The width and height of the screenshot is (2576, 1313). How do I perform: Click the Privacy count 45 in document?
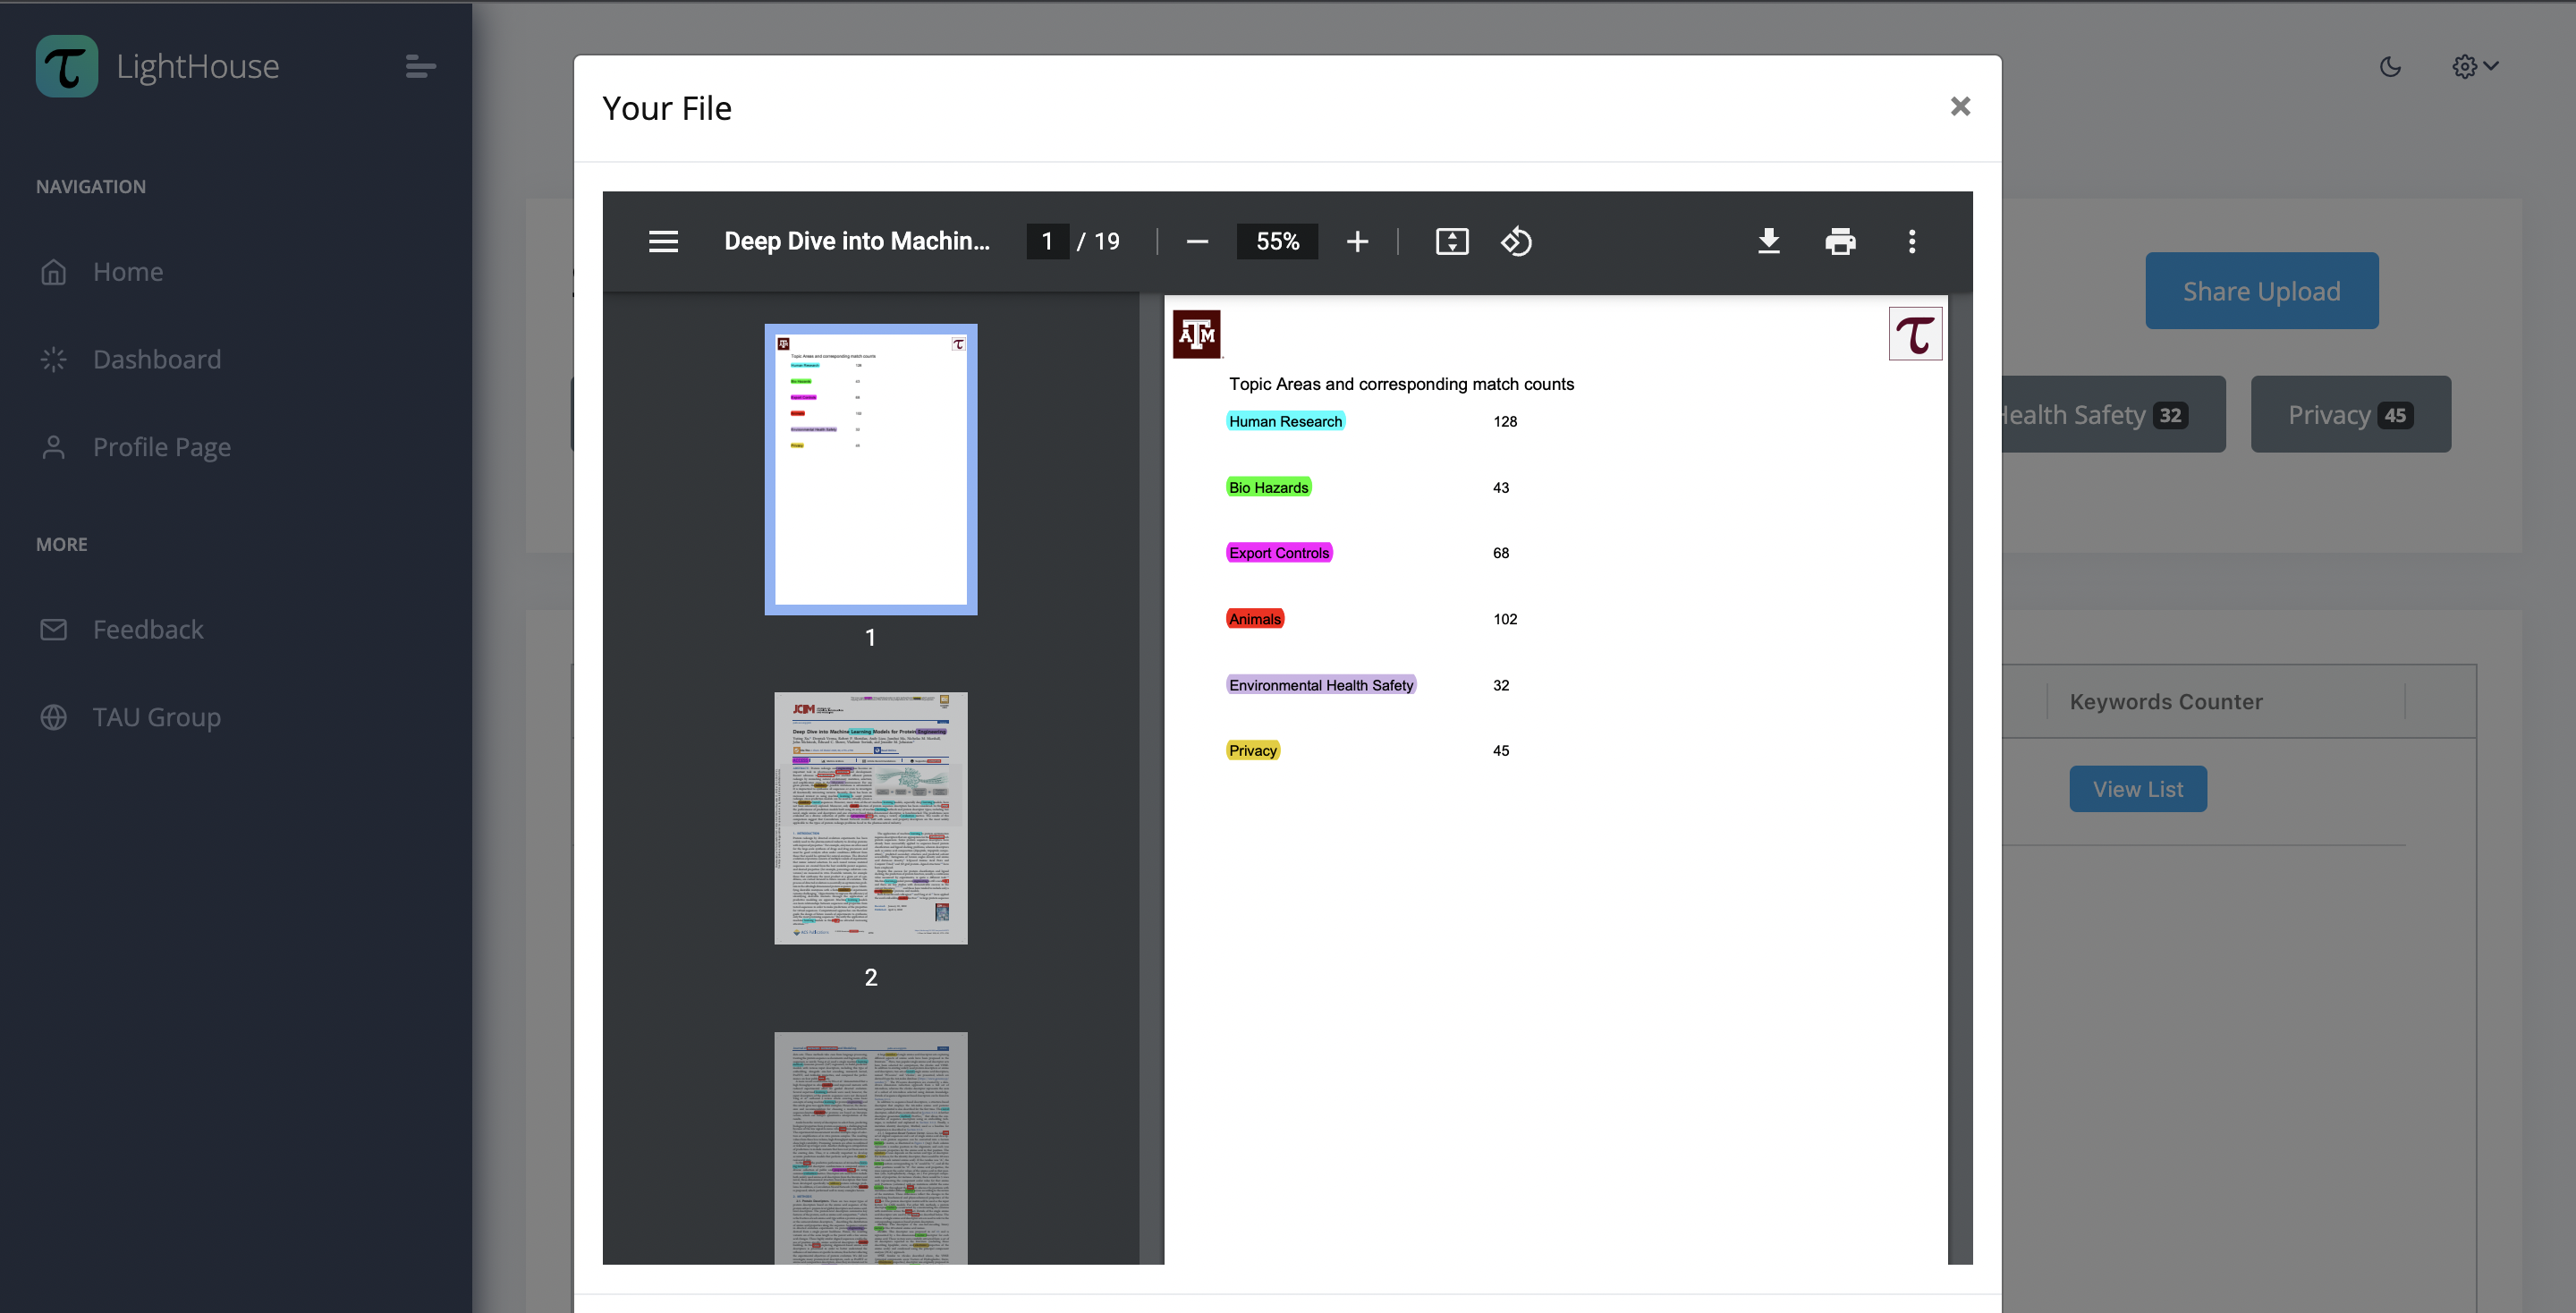click(x=1501, y=751)
